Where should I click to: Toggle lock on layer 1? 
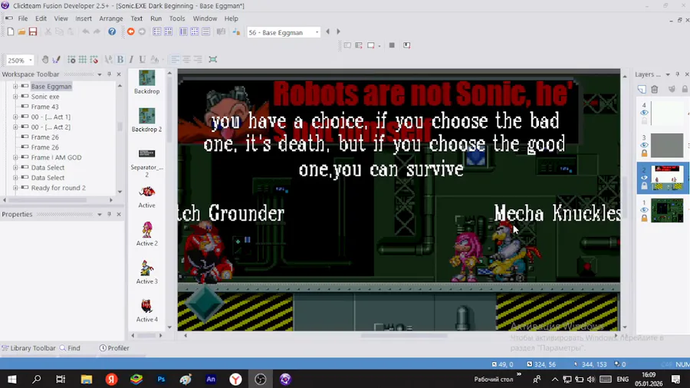coord(644,219)
